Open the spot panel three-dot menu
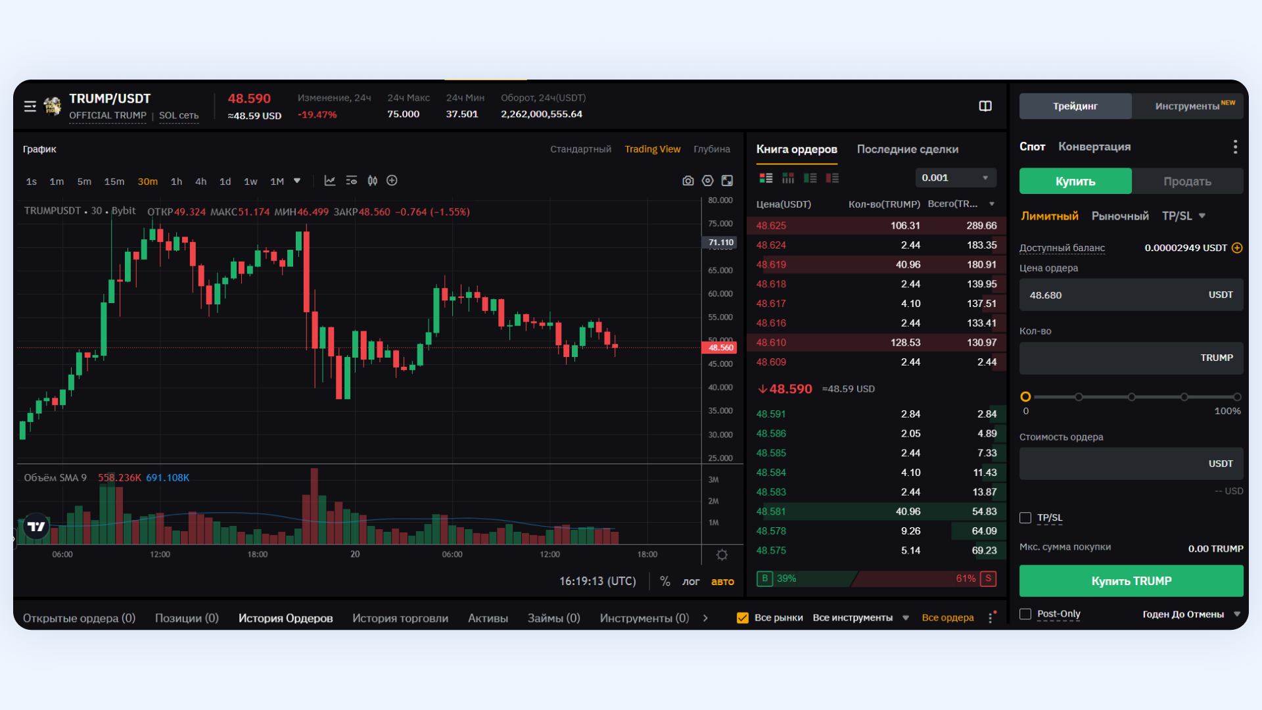The width and height of the screenshot is (1262, 710). pos(1236,147)
